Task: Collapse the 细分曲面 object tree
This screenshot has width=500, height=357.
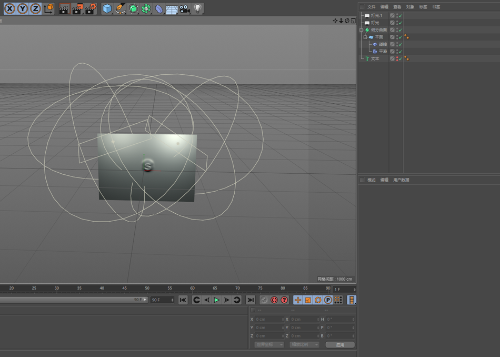Action: click(x=361, y=30)
